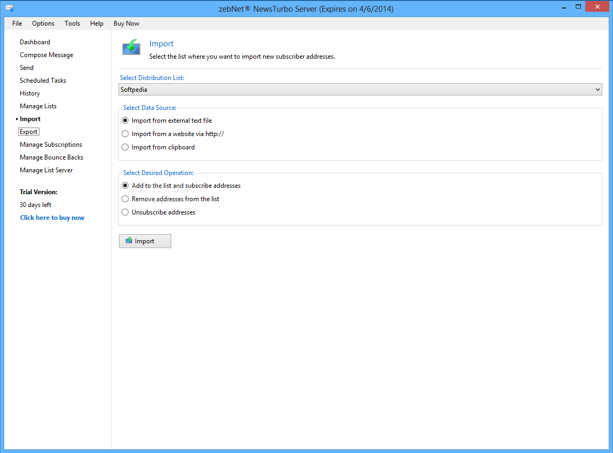This screenshot has height=453, width=613.
Task: Select Send in the sidebar
Action: [x=27, y=68]
